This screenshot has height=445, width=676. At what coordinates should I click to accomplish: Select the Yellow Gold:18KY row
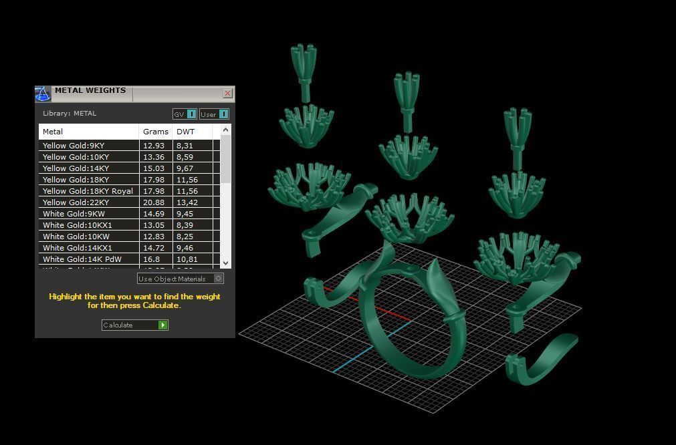[130, 180]
